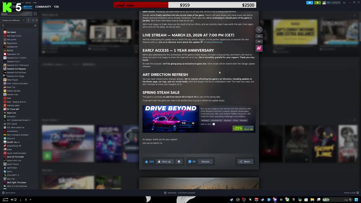Select SILENT HILL 2 entry
This screenshot has height=203, width=361.
coord(13,142)
